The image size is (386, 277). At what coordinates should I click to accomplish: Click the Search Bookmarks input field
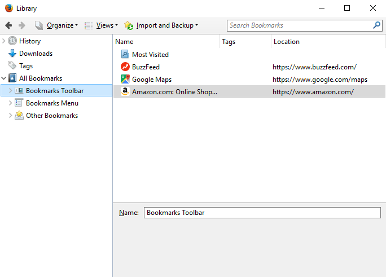pos(299,25)
